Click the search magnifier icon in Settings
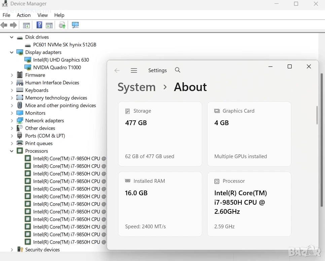 click(x=178, y=70)
